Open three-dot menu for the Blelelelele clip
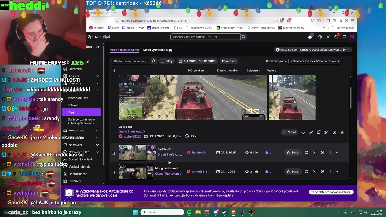The width and height of the screenshot is (386, 217). click(331, 153)
